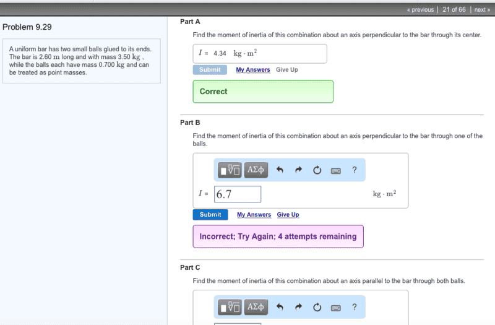Show keyboard shortcuts in Part C toolbar

click(336, 307)
